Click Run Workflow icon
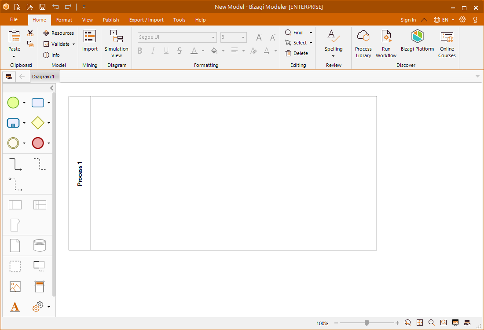Screen dimensions: 484x330 tap(386, 44)
